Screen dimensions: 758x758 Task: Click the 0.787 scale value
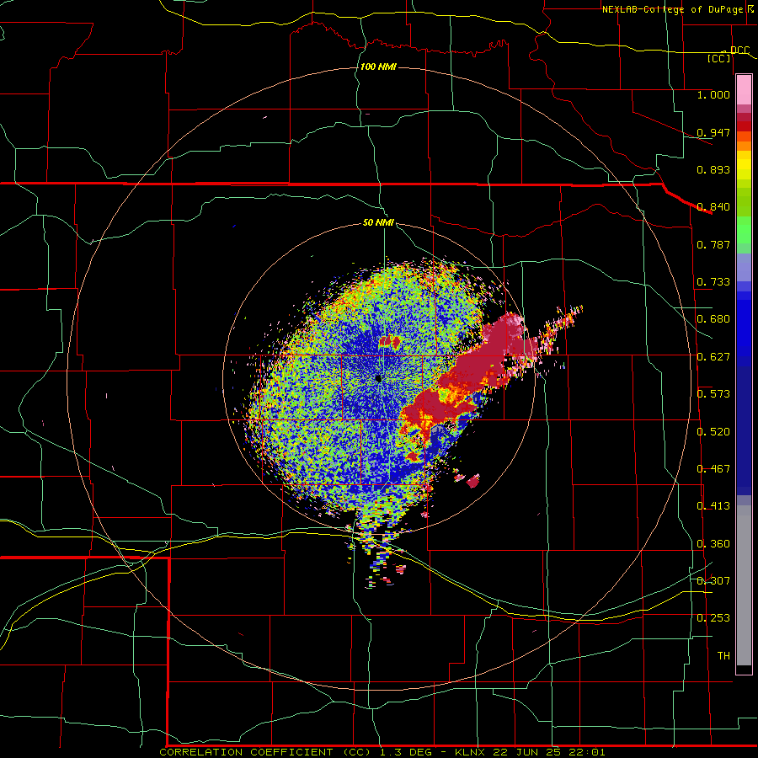(713, 244)
